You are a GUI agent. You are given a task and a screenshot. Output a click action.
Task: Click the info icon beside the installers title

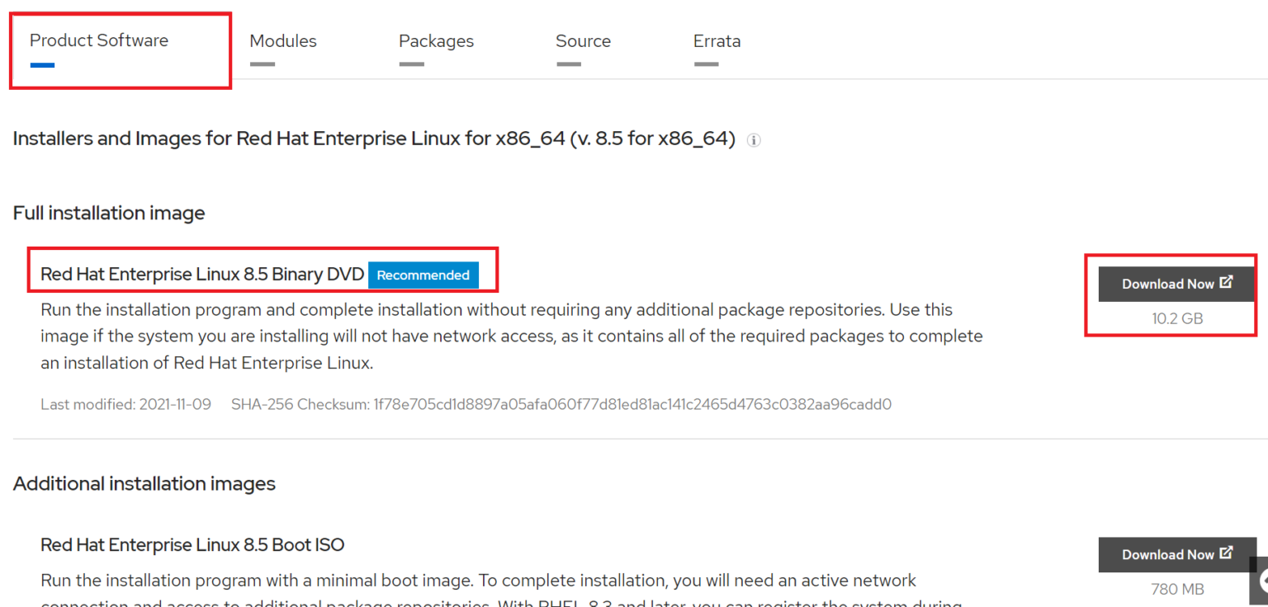tap(754, 140)
